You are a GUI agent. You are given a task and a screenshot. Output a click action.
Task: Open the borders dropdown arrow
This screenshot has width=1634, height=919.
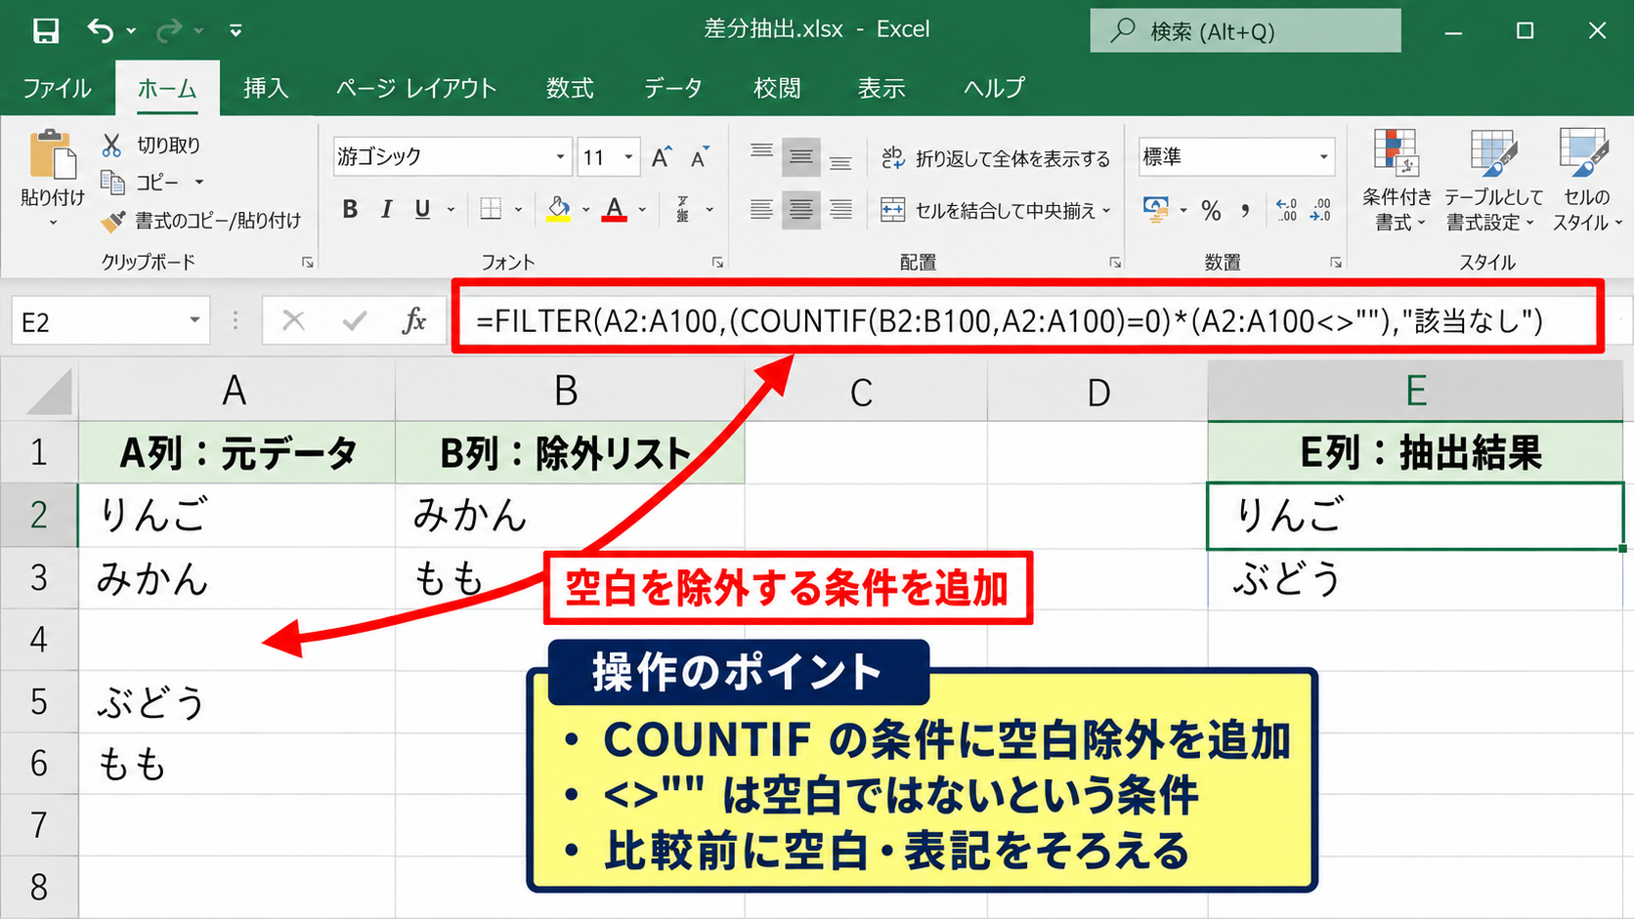518,209
